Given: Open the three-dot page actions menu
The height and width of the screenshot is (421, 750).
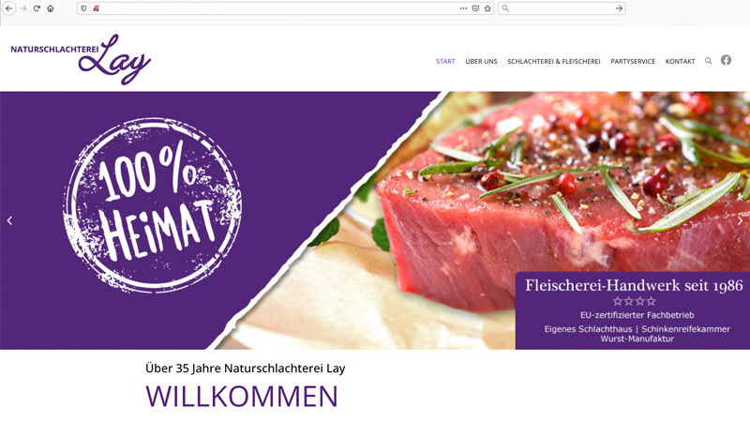Looking at the screenshot, I should (463, 8).
